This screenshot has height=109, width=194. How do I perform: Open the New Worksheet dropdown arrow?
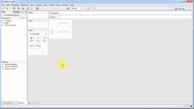[25, 8]
